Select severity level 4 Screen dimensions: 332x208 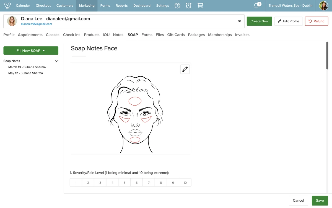(x=112, y=182)
